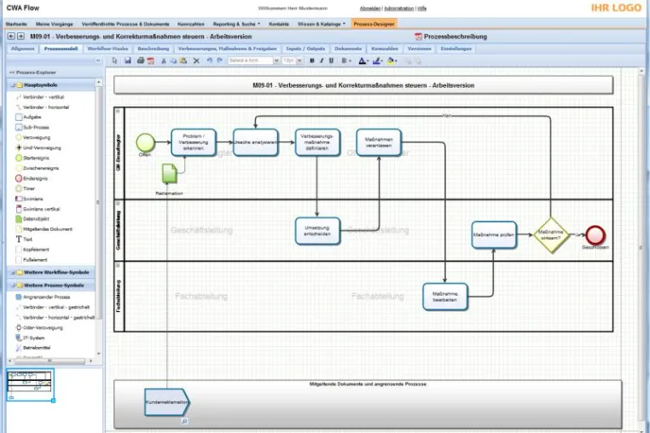Toggle underline formatting button
650x433 pixels.
click(x=331, y=61)
